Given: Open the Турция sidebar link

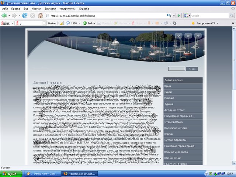Looking at the screenshot, I should (183, 104).
